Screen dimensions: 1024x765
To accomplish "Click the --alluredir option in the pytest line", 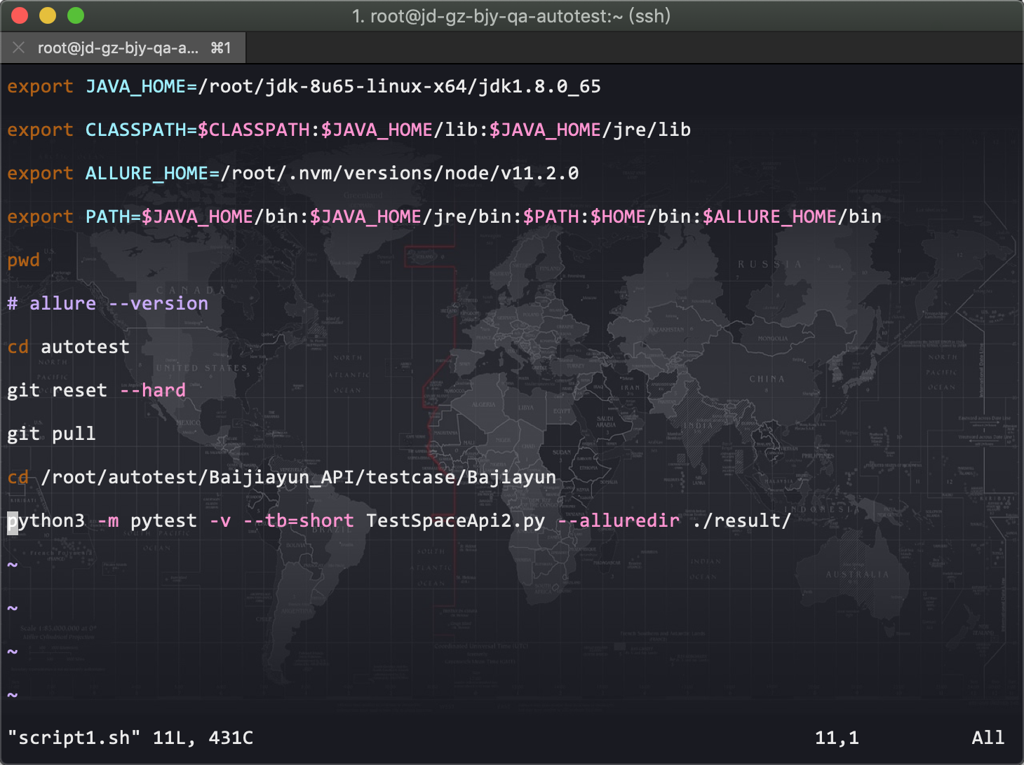I will click(x=619, y=521).
